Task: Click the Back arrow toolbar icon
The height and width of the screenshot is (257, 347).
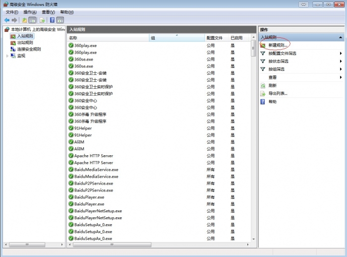Action: coord(7,20)
